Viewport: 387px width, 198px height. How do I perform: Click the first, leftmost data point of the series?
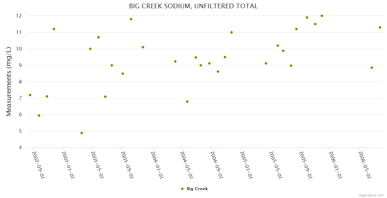tap(30, 95)
